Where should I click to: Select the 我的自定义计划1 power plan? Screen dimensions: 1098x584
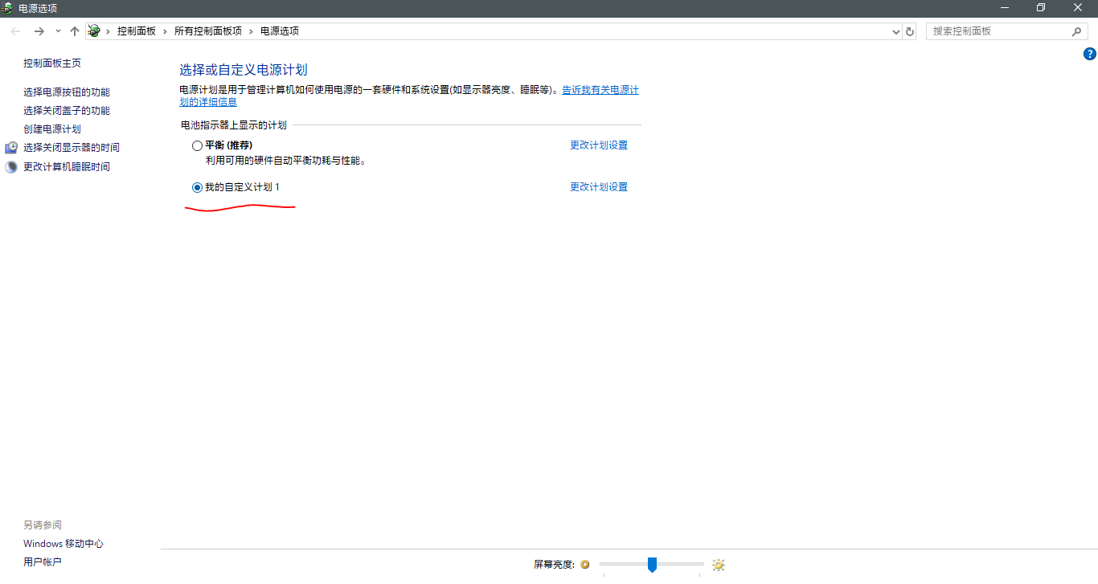(x=197, y=186)
